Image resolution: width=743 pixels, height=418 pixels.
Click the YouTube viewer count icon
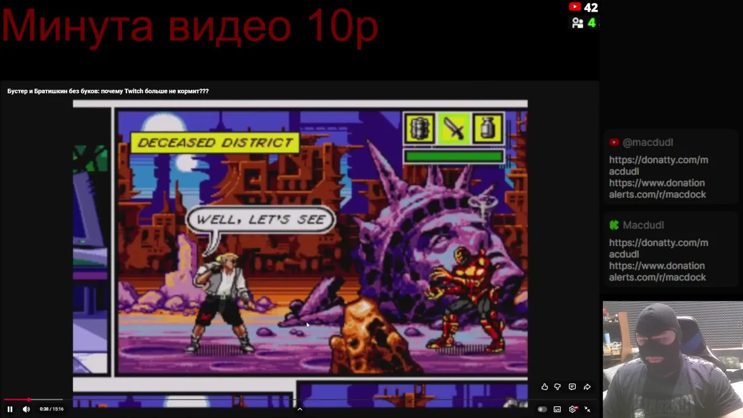point(575,7)
